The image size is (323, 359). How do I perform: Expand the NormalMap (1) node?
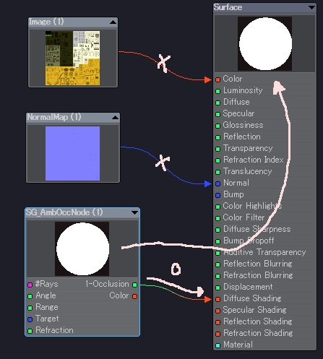click(x=115, y=118)
